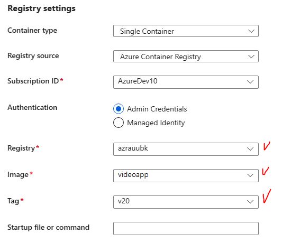Viewport: 291px width, 243px height.
Task: Click the Startup file or command field
Action: click(x=186, y=228)
